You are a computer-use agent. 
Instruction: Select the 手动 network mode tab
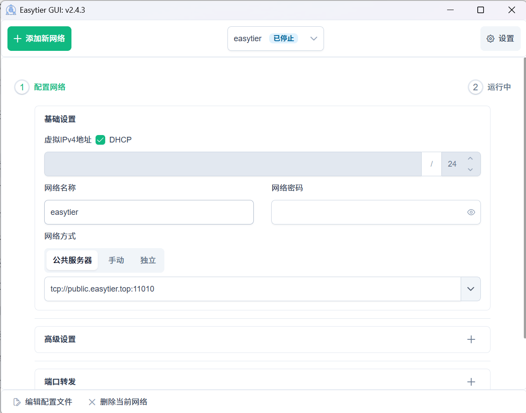[116, 260]
